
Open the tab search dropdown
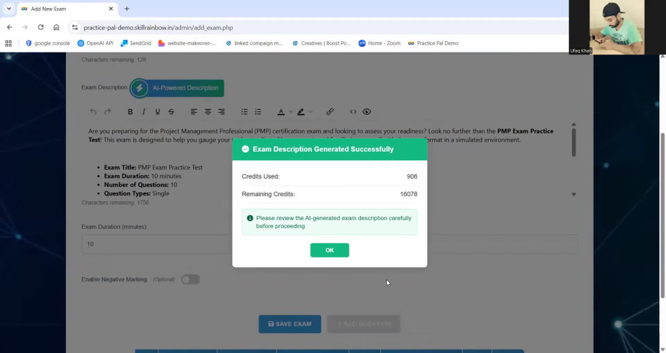coord(9,9)
